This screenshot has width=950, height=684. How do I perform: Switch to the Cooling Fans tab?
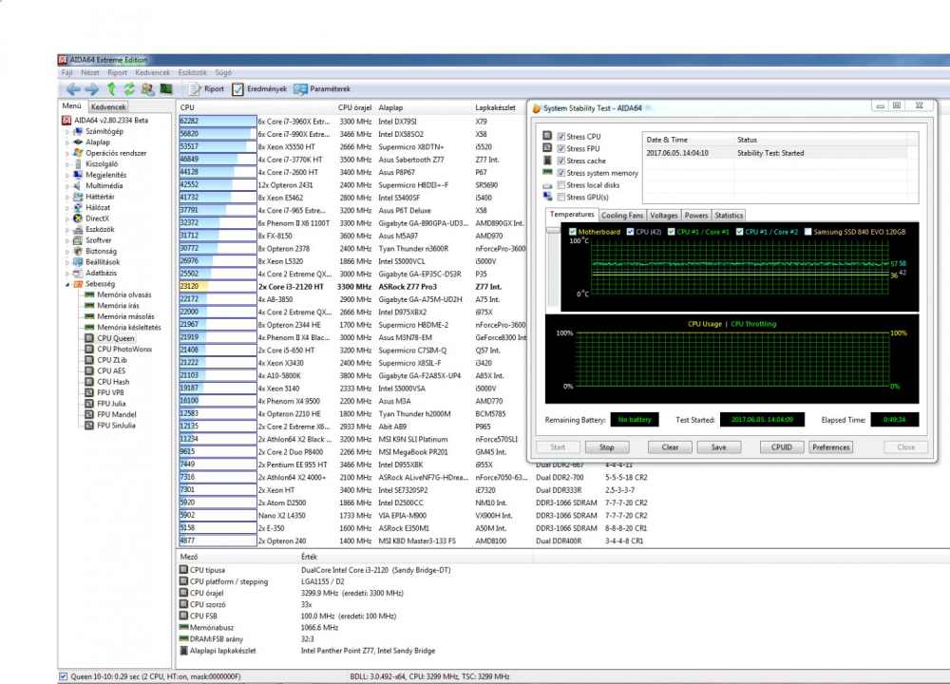click(622, 216)
